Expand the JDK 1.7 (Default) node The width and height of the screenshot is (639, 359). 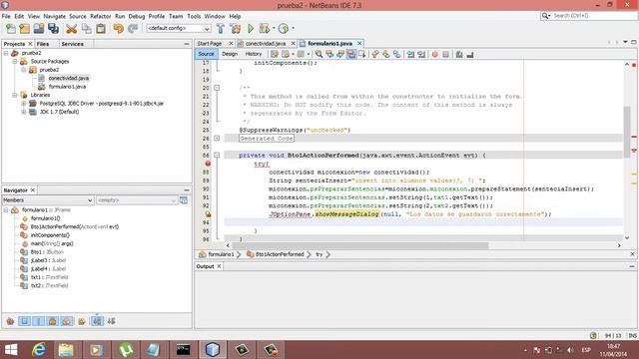pos(24,112)
